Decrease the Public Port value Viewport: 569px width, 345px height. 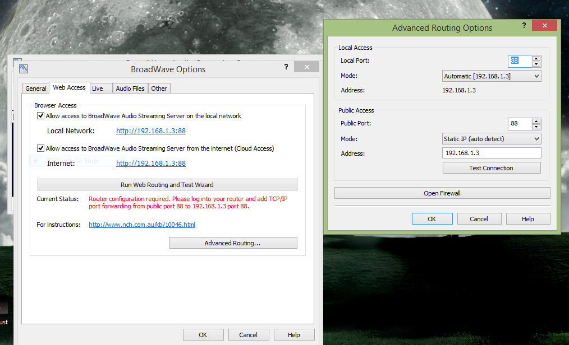pyautogui.click(x=536, y=127)
